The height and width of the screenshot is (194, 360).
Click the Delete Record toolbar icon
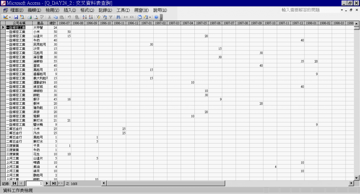coord(132,17)
